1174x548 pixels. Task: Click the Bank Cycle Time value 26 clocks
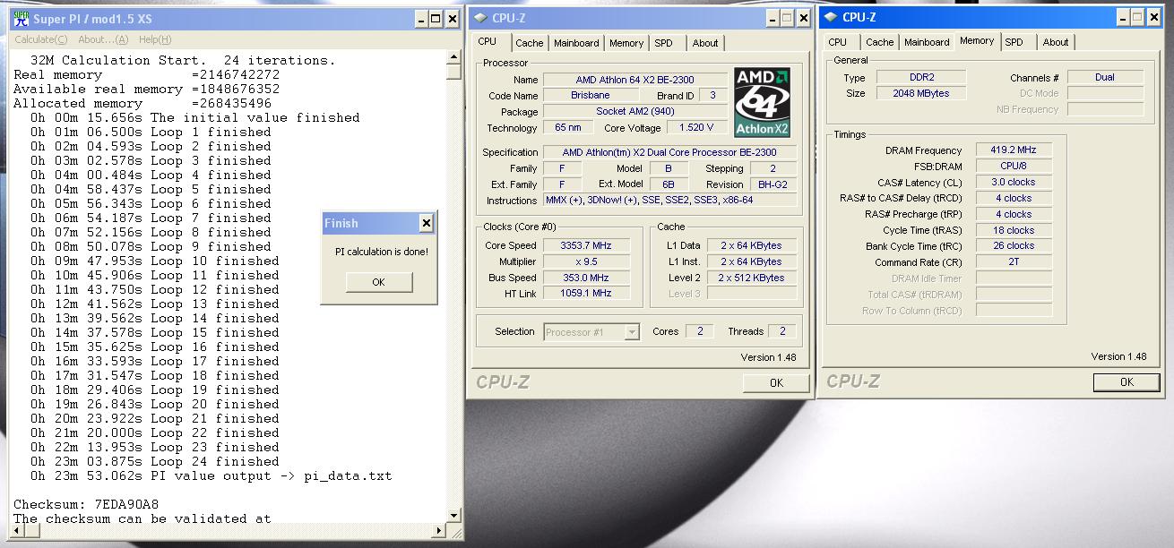1013,246
